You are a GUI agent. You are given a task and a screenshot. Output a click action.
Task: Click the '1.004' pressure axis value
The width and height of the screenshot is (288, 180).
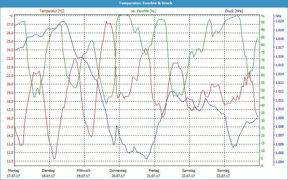pyautogui.click(x=279, y=162)
